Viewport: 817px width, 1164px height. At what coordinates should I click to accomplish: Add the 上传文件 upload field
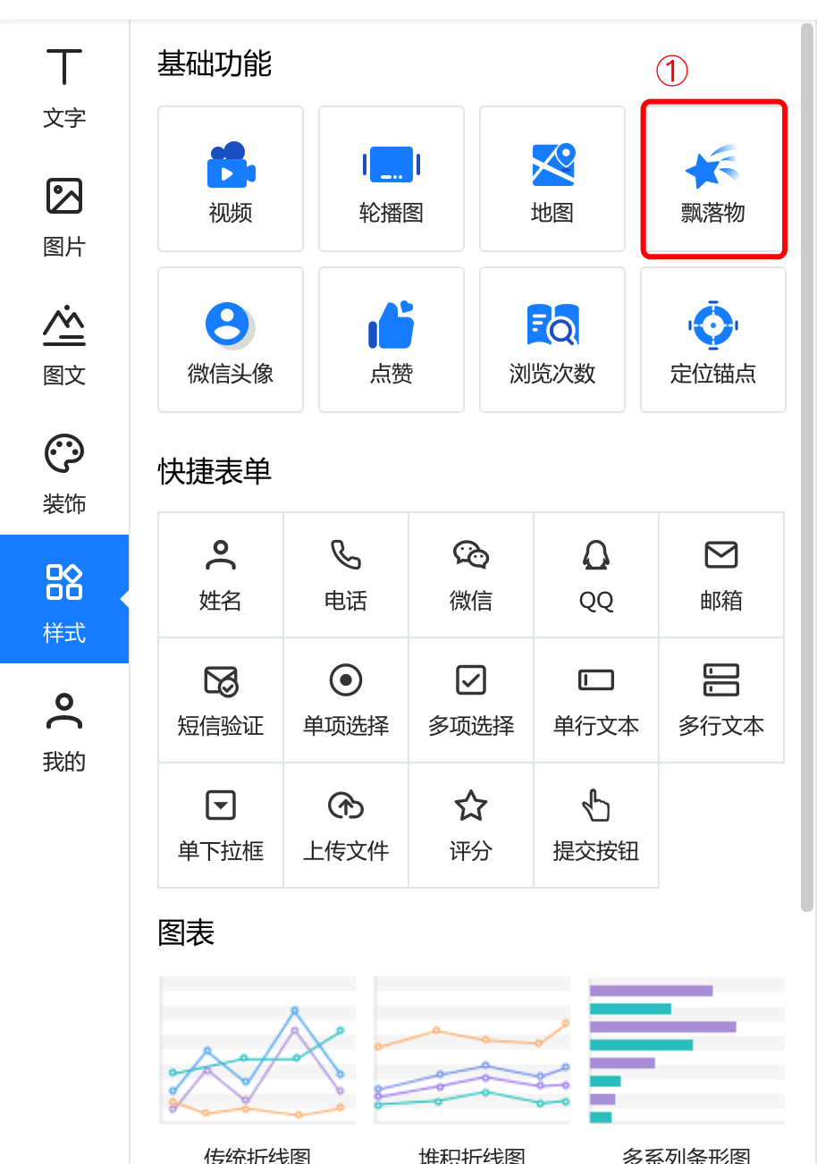point(346,824)
